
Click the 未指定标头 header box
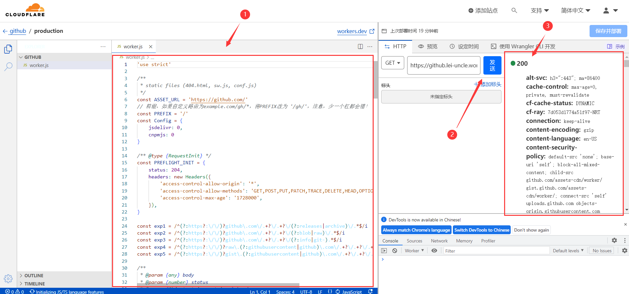pos(441,97)
